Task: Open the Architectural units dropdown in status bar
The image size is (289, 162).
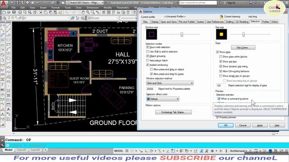Action: (x=238, y=151)
